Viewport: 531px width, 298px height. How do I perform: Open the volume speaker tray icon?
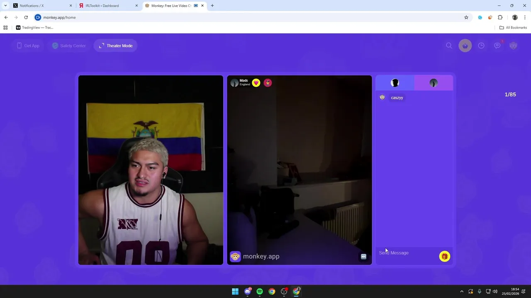pyautogui.click(x=495, y=291)
